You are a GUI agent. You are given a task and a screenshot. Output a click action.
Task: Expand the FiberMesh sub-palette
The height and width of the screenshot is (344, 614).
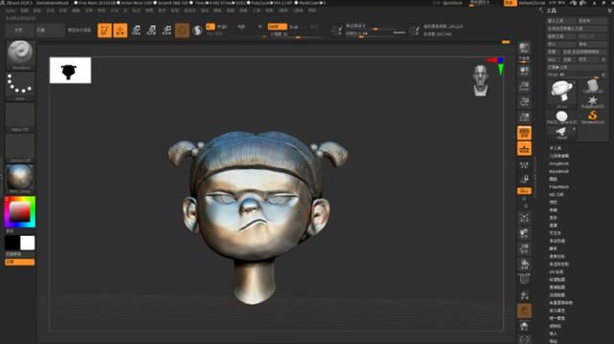coord(558,187)
